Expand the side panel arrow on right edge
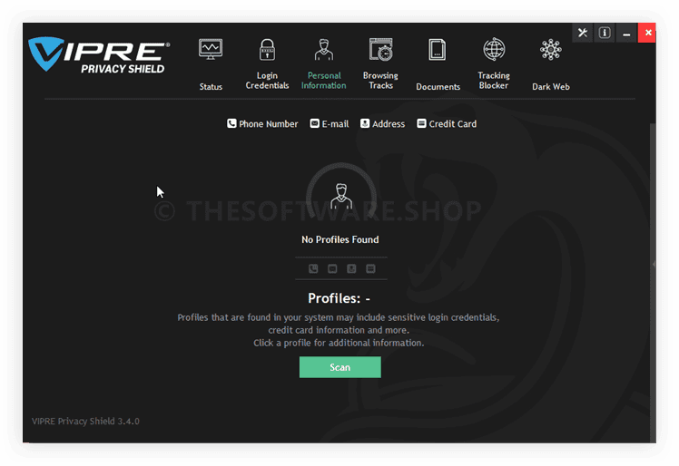The image size is (679, 466). click(654, 265)
